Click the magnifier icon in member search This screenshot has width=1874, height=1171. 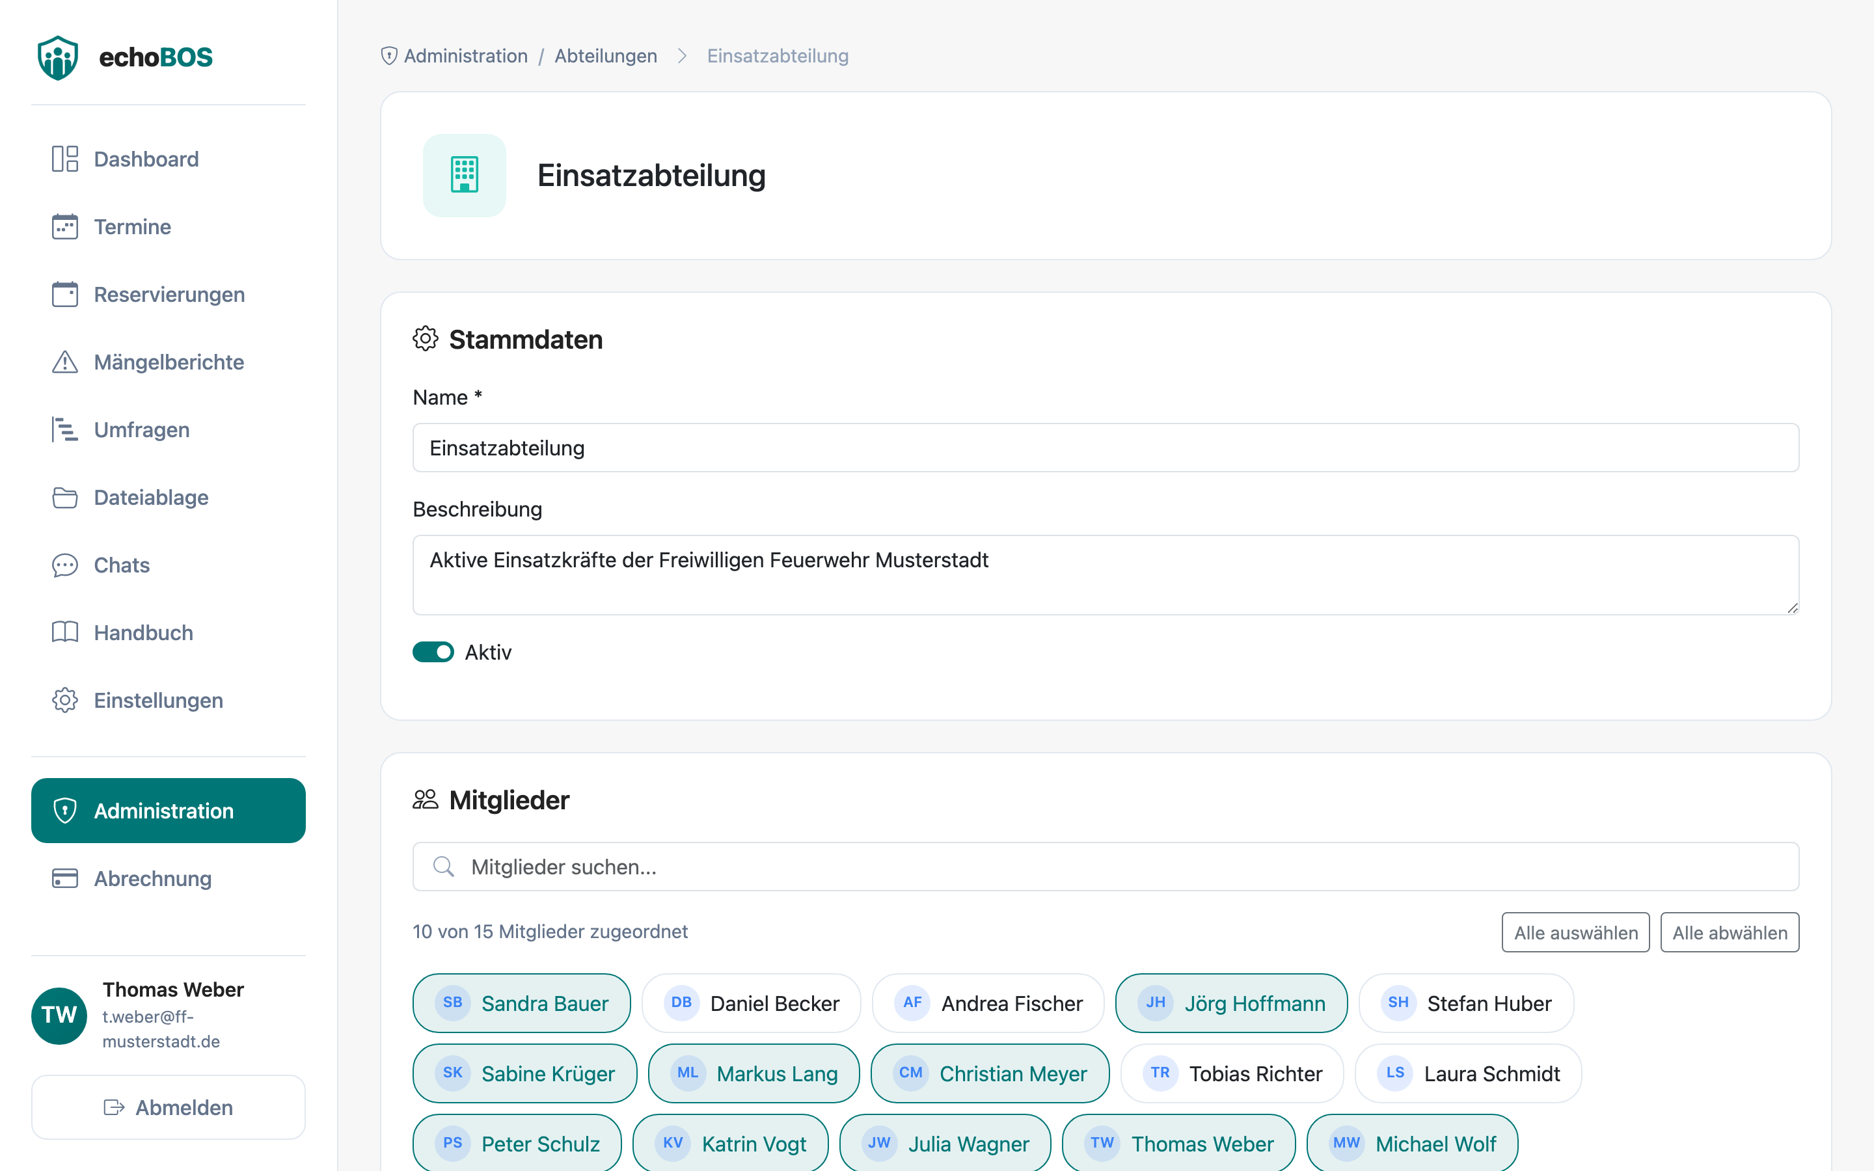click(x=444, y=867)
